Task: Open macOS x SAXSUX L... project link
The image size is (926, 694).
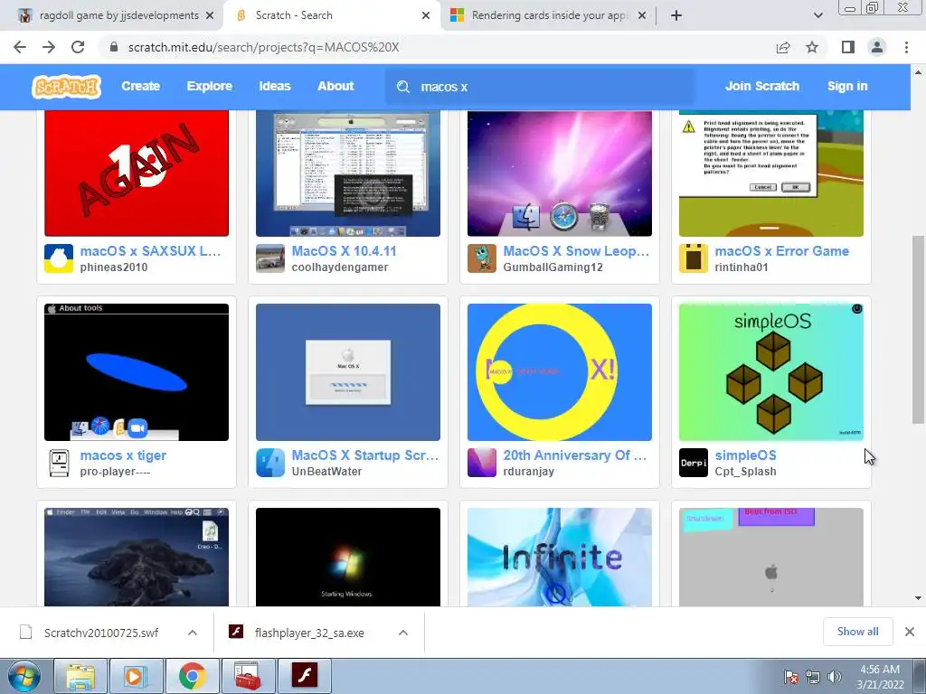Action: pyautogui.click(x=150, y=251)
